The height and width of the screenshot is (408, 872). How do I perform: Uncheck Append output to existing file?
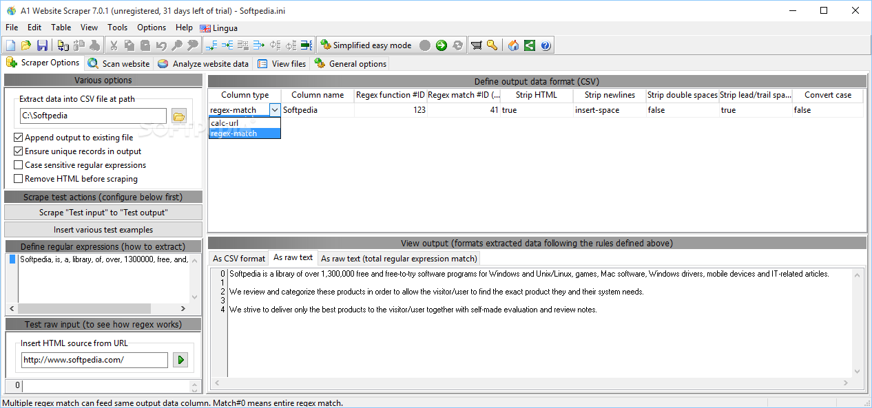[19, 138]
